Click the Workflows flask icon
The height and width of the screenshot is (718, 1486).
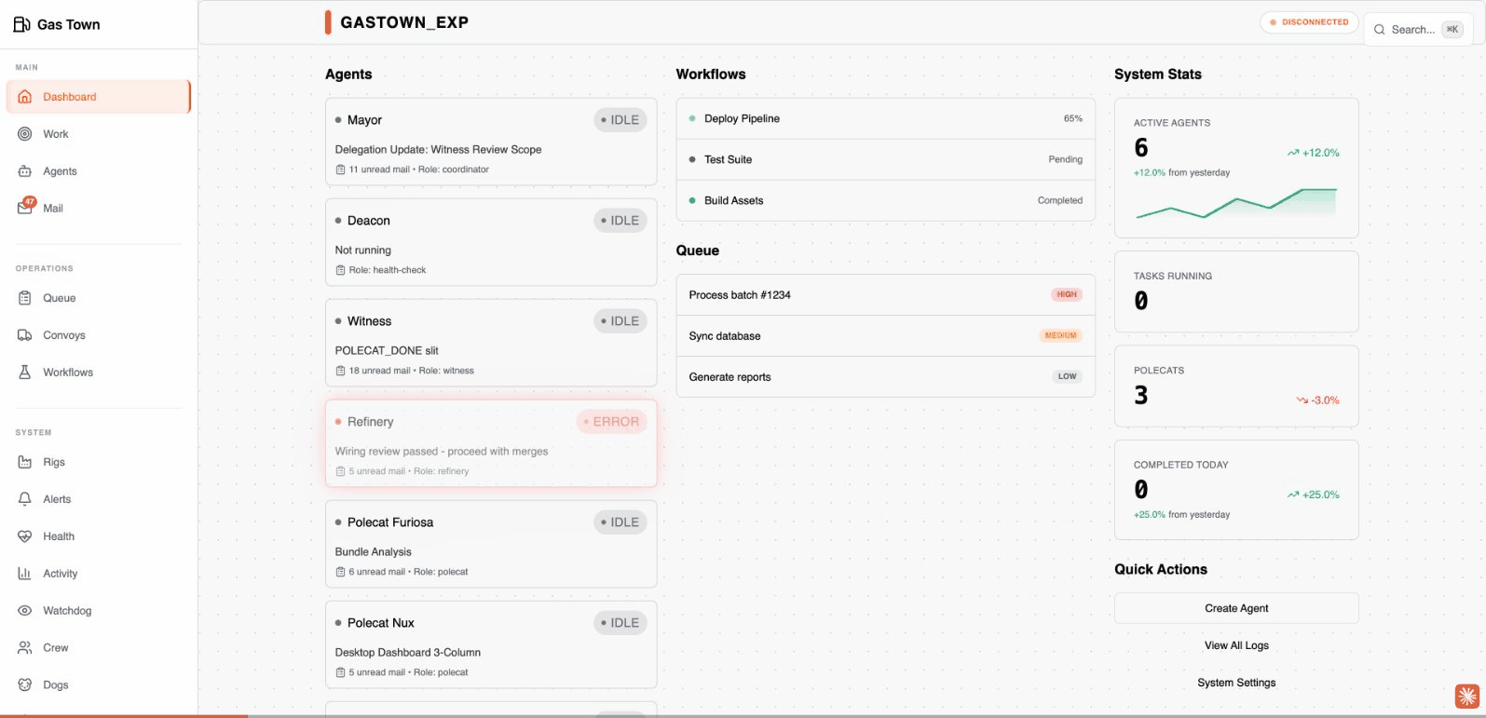25,373
